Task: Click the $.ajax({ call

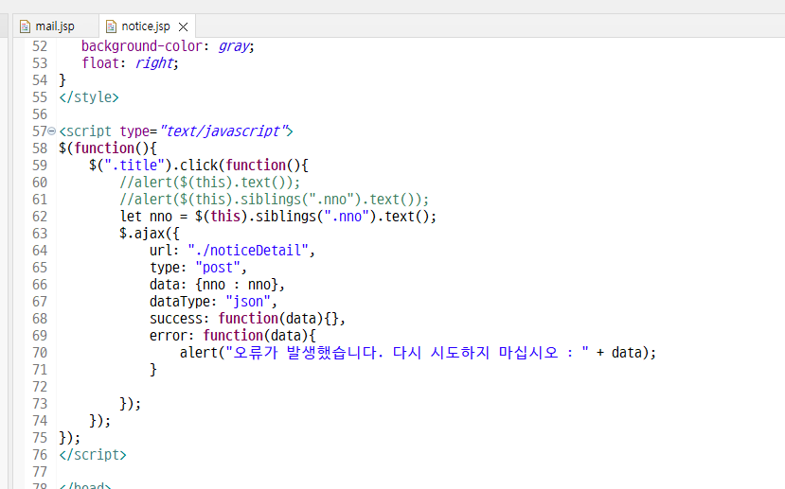Action: (150, 233)
